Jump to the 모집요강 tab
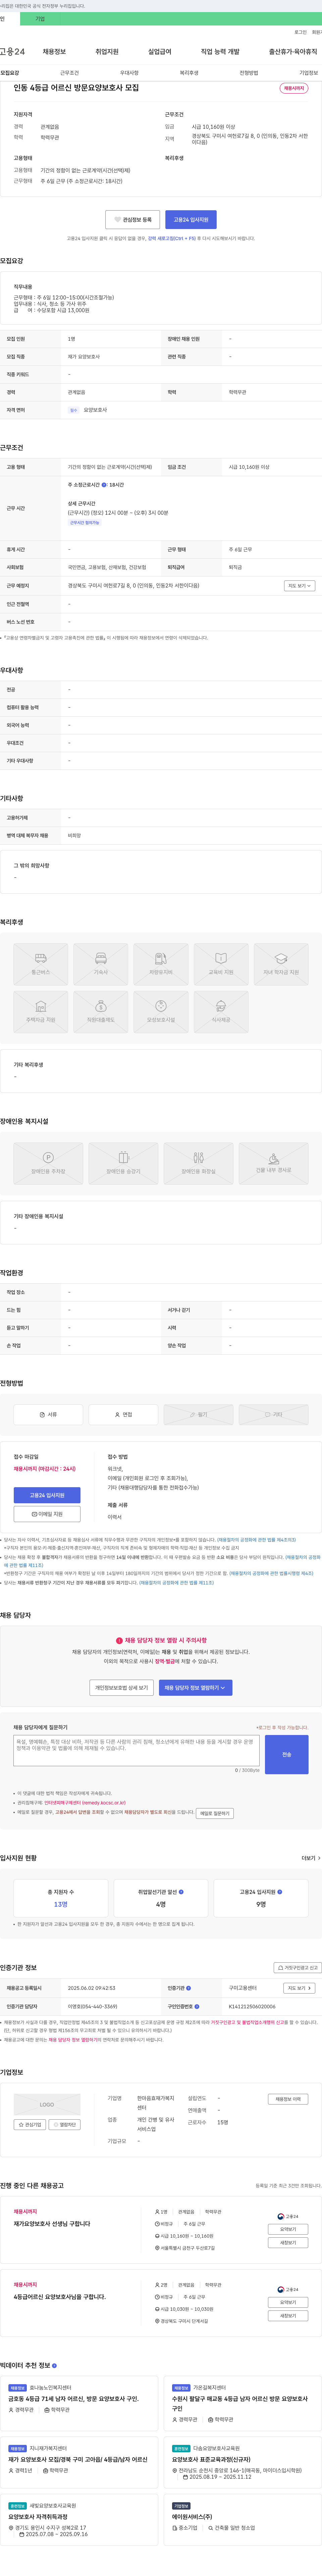 coord(10,73)
